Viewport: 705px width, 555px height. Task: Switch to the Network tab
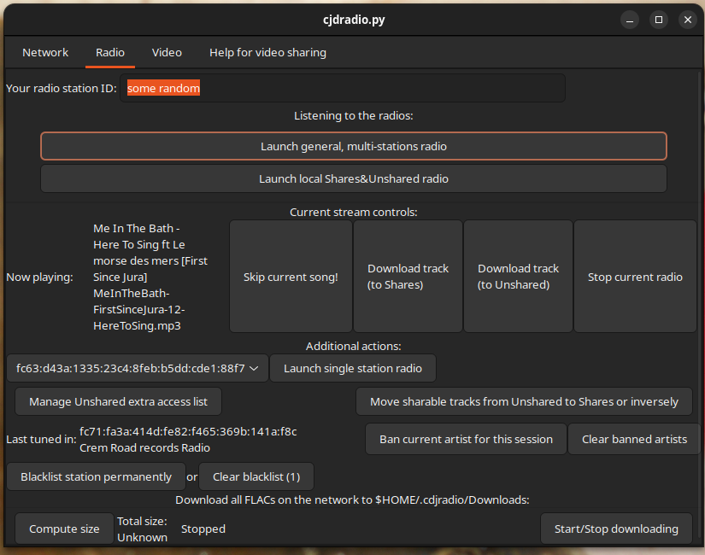[x=45, y=52]
